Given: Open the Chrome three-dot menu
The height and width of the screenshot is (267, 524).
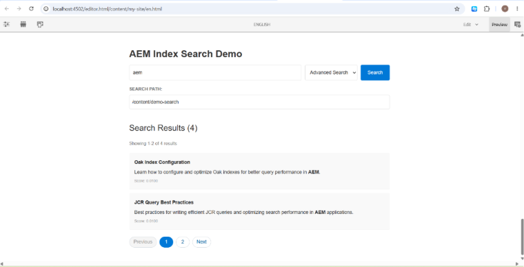Looking at the screenshot, I should tap(517, 9).
